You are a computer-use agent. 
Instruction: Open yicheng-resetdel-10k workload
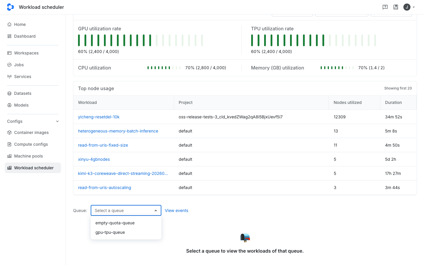pos(99,117)
